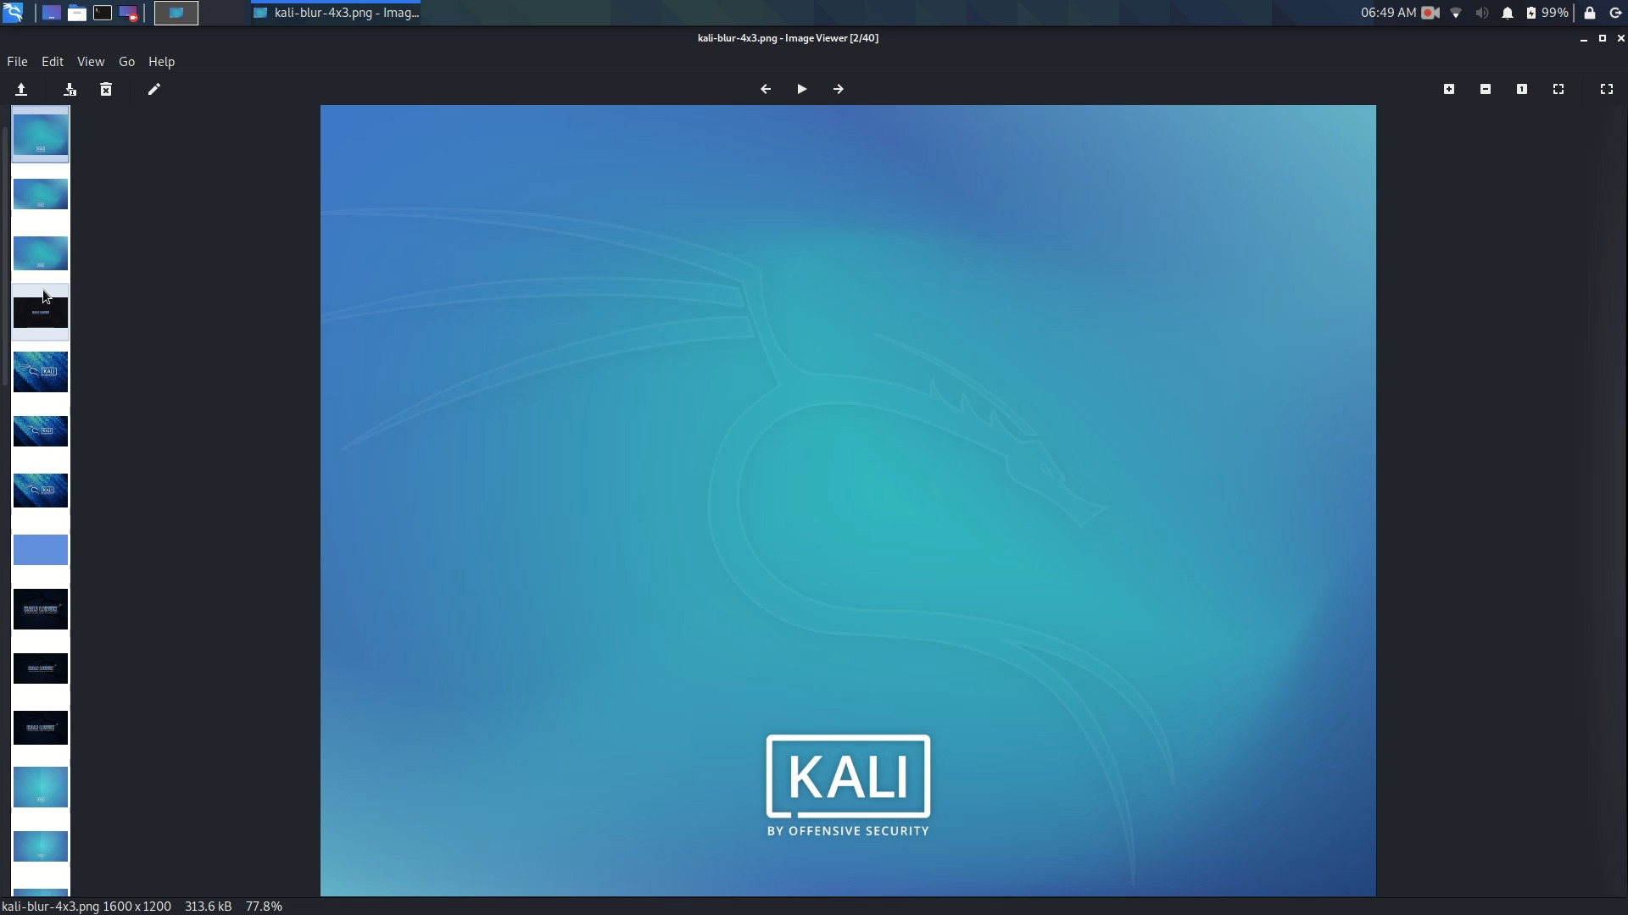Click the Normal Size 1:1 zoom icon
Image resolution: width=1628 pixels, height=915 pixels.
pos(1522,89)
